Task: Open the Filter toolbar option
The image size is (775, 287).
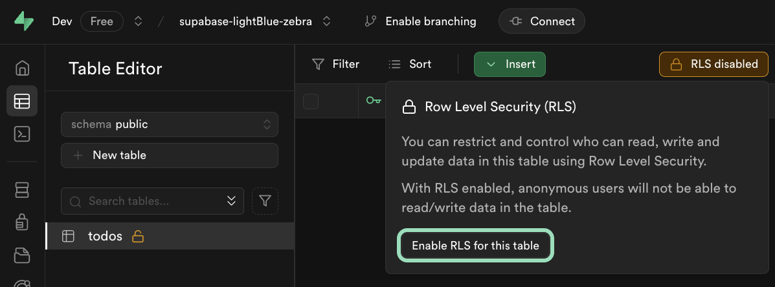Action: point(336,64)
